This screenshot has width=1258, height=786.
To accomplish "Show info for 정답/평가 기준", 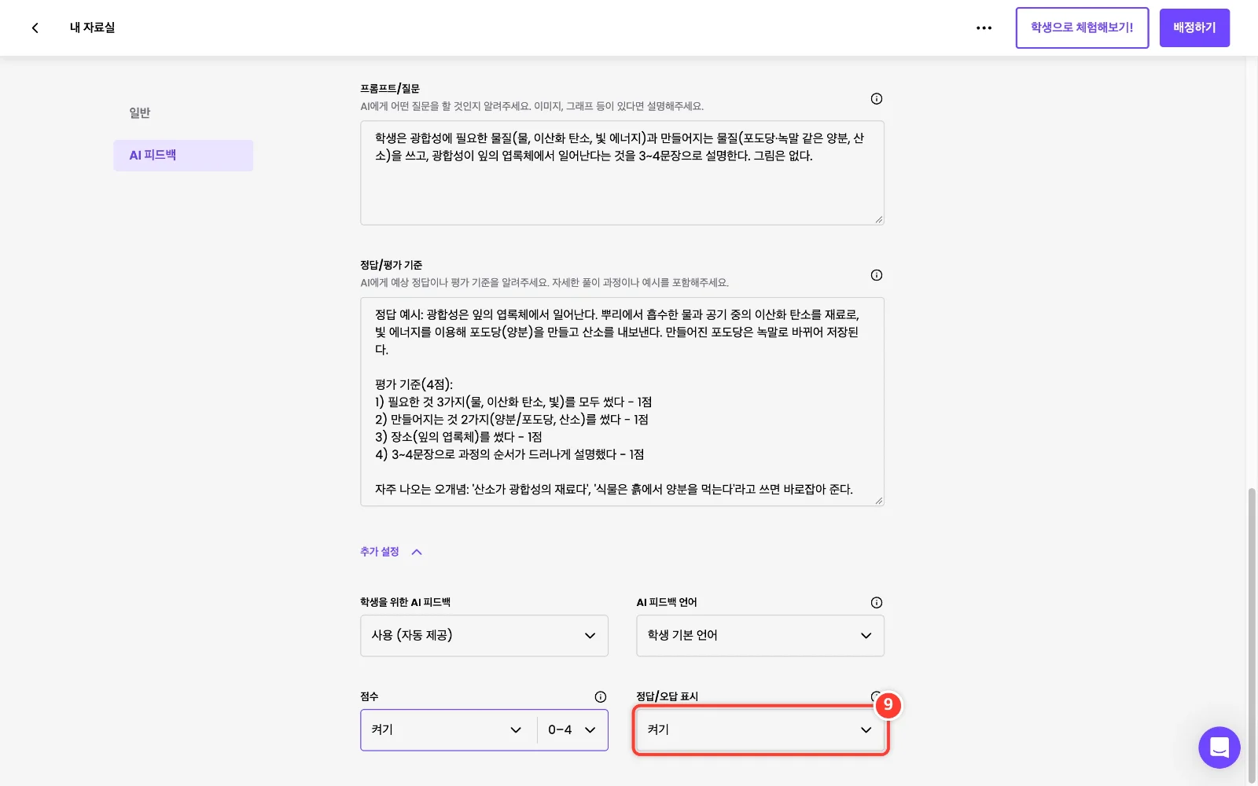I will [876, 275].
